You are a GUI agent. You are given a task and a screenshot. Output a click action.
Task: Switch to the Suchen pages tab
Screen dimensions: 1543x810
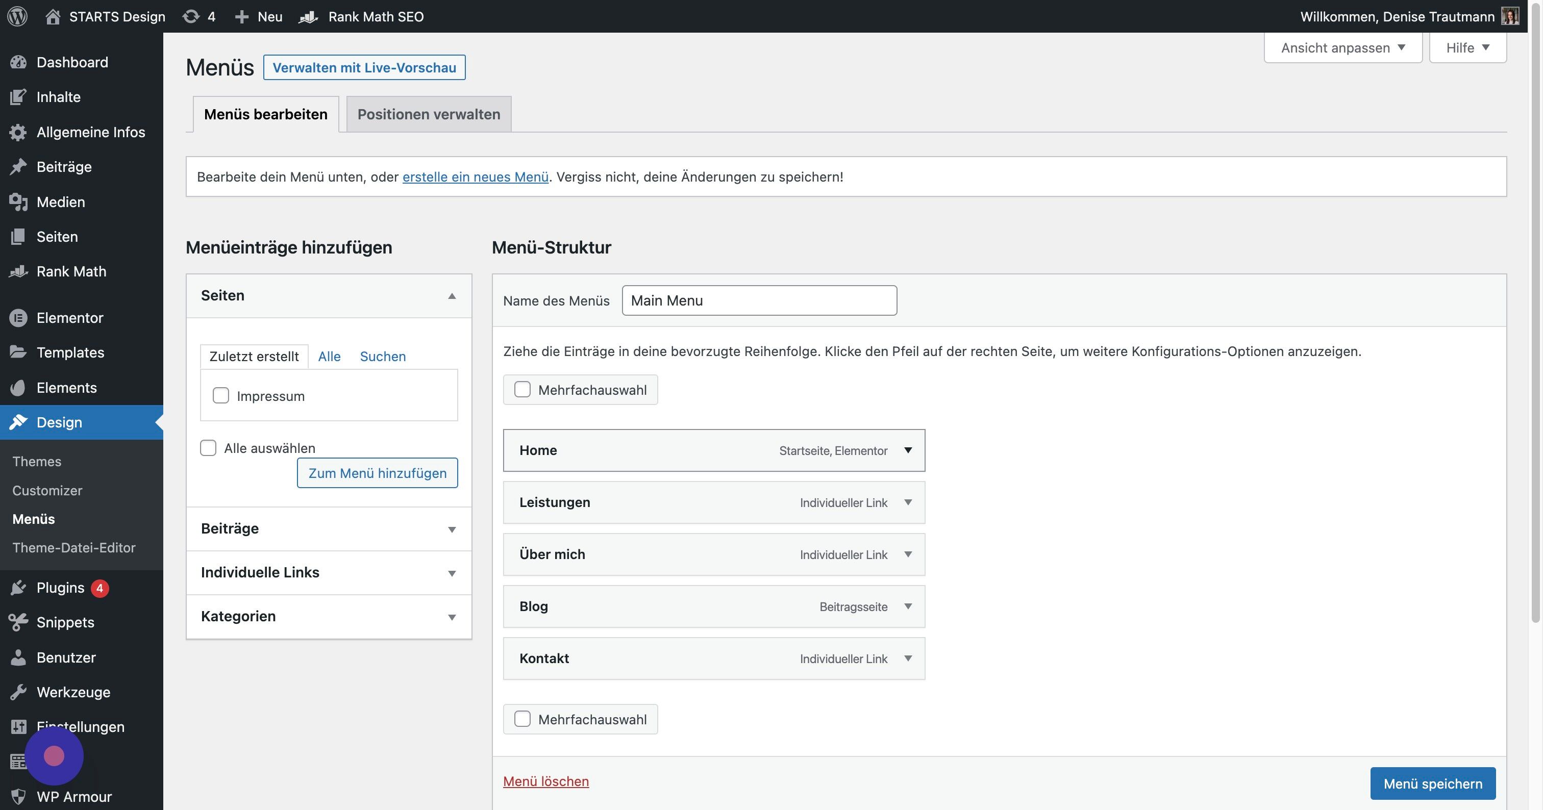point(383,356)
